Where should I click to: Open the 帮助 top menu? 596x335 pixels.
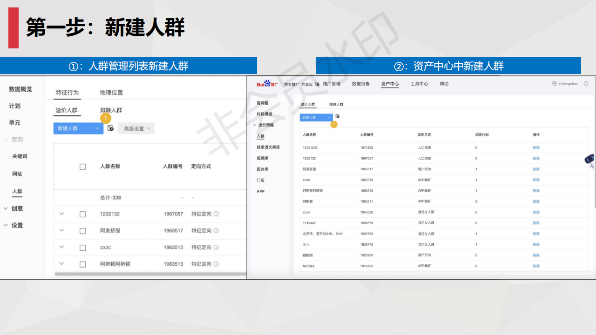(x=444, y=84)
